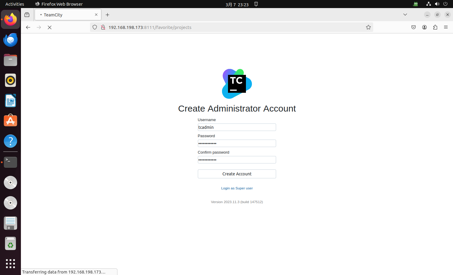
Task: Open the tracking protection shield icon
Action: (x=95, y=27)
